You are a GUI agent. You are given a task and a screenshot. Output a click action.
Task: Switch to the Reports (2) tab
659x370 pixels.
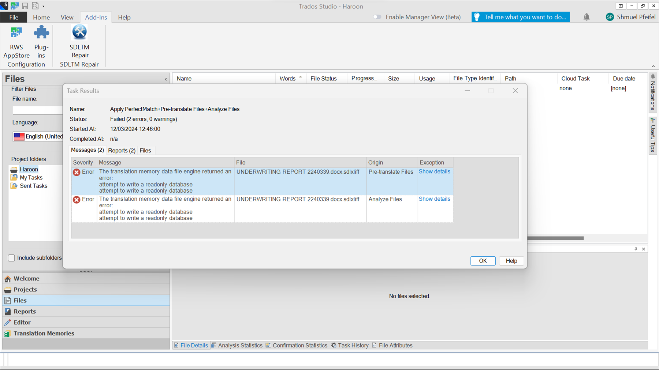coord(122,150)
